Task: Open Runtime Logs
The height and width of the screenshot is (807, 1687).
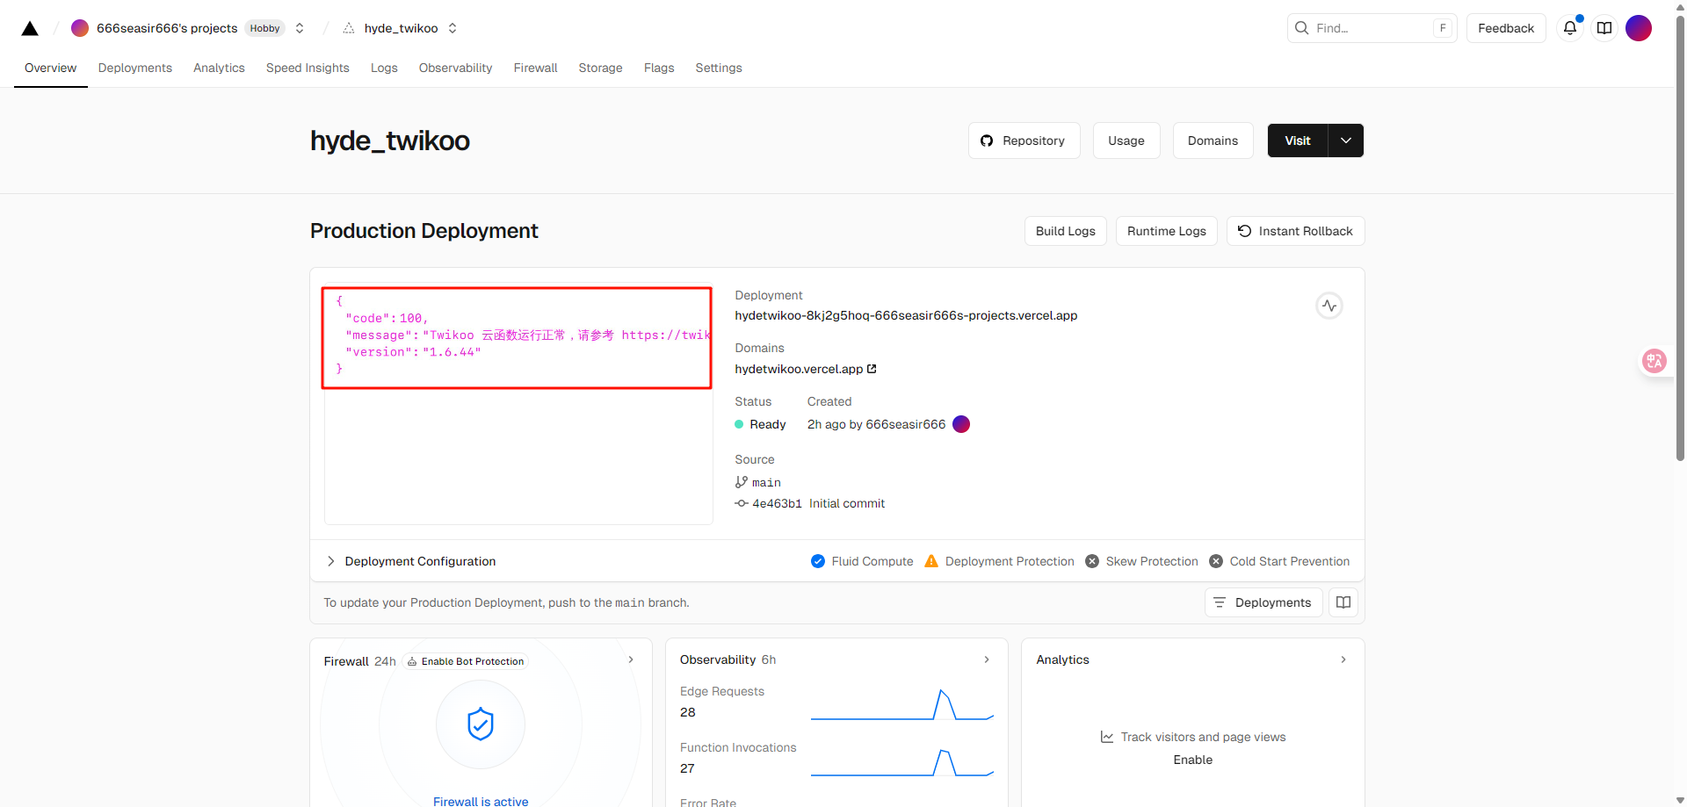Action: tap(1166, 231)
